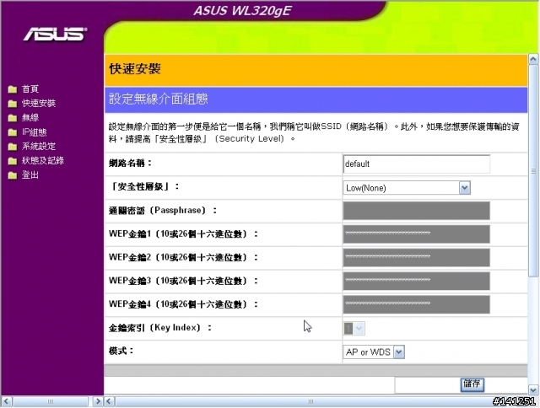Click the folder icon beside 狀態及記錄
The height and width of the screenshot is (408, 540).
13,161
